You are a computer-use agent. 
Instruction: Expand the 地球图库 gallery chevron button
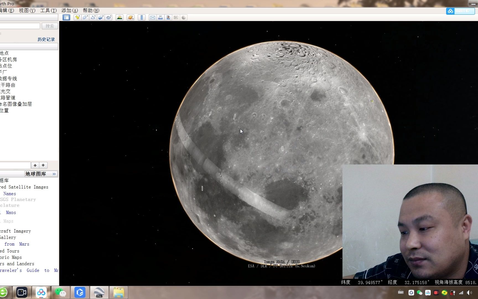tap(54, 174)
